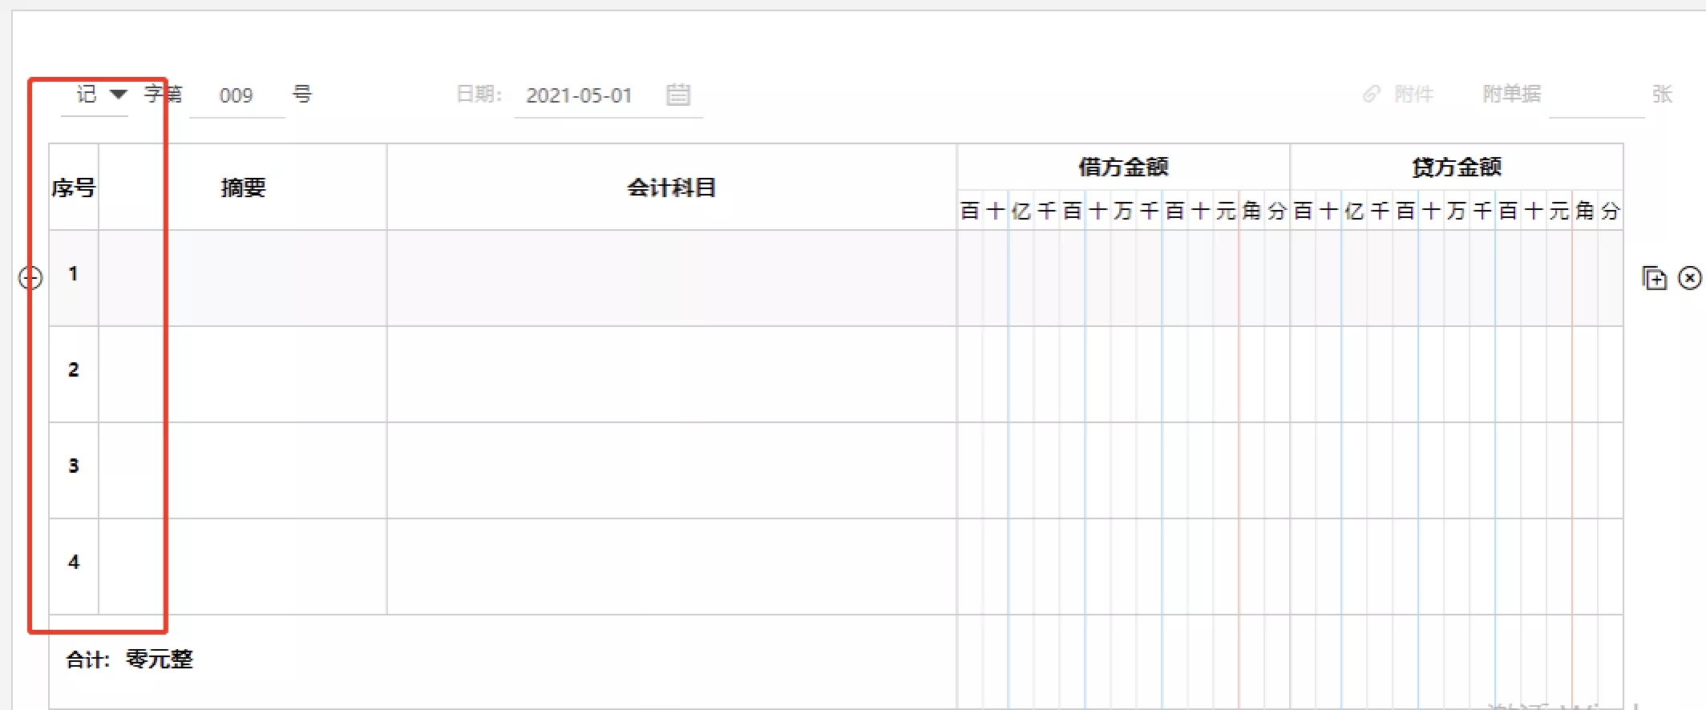Fill in the 附单据 count field

click(1596, 96)
